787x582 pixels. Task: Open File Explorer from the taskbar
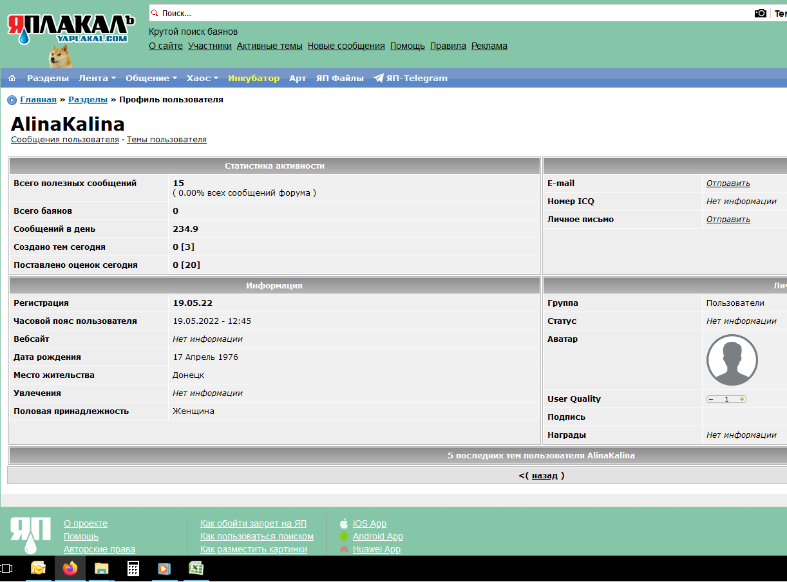click(102, 568)
